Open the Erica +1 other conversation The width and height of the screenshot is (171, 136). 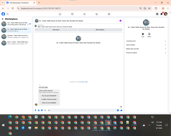pyautogui.click(x=16, y=43)
